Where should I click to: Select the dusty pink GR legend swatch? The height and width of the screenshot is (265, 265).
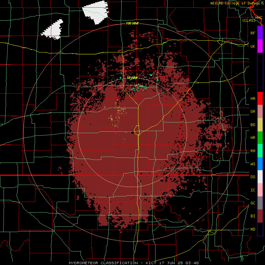260,112
